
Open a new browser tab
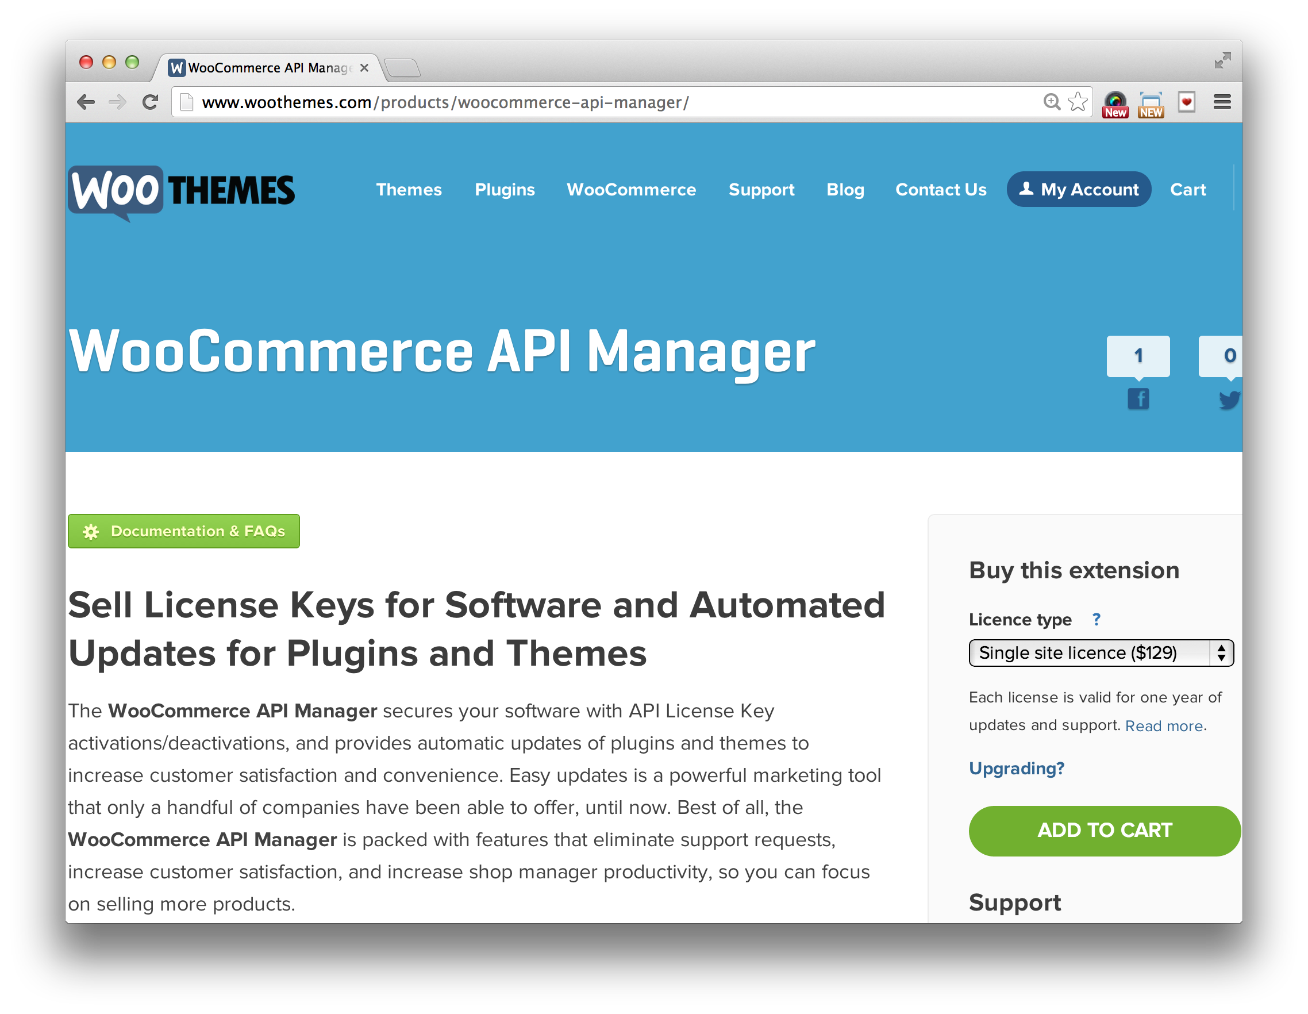tap(402, 68)
